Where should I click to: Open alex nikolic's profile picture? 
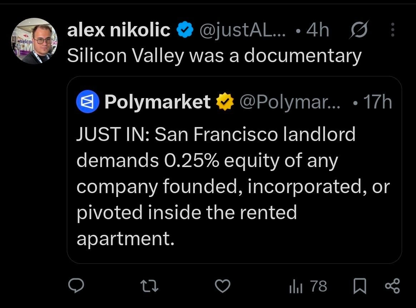click(34, 41)
